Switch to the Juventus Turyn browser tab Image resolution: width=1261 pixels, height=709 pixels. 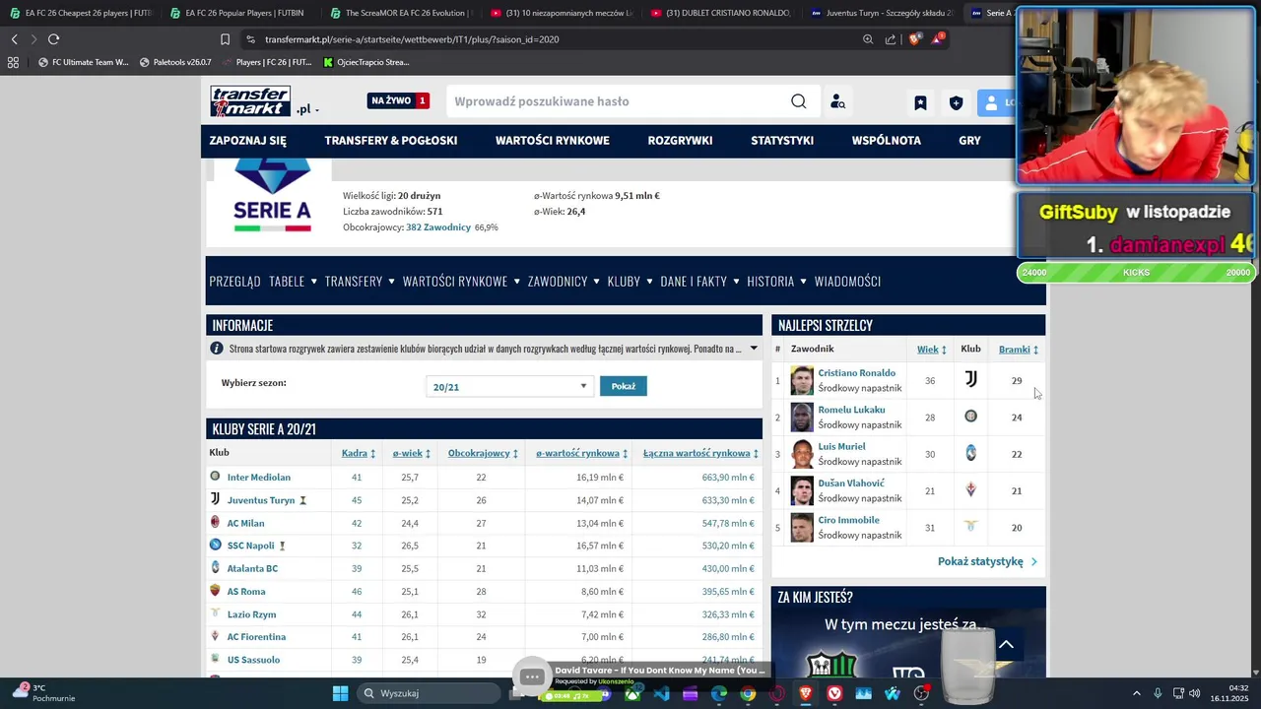tap(882, 13)
